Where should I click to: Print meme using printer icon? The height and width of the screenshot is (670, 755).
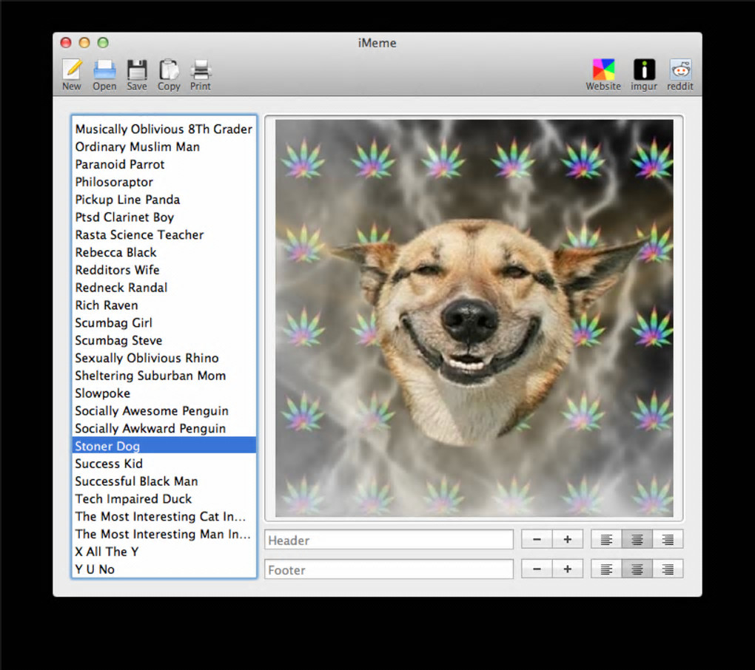point(201,70)
